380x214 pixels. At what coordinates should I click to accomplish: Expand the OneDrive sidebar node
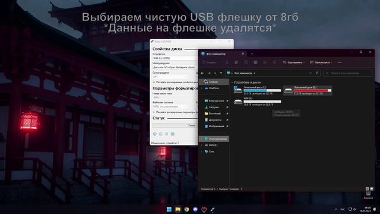tap(201, 88)
